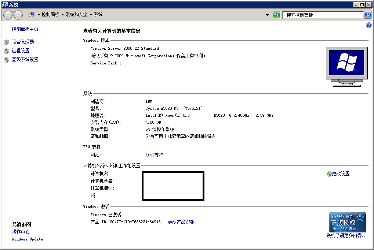Click the shield icon beside 更改设置
This screenshot has height=250, width=374.
(x=329, y=174)
